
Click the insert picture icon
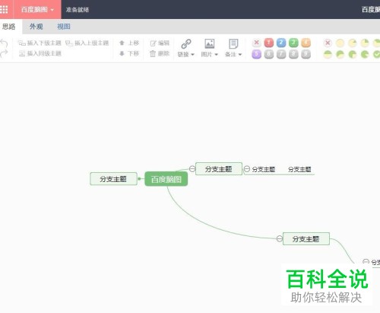click(x=210, y=43)
